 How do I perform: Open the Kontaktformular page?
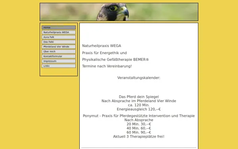[x=59, y=56]
